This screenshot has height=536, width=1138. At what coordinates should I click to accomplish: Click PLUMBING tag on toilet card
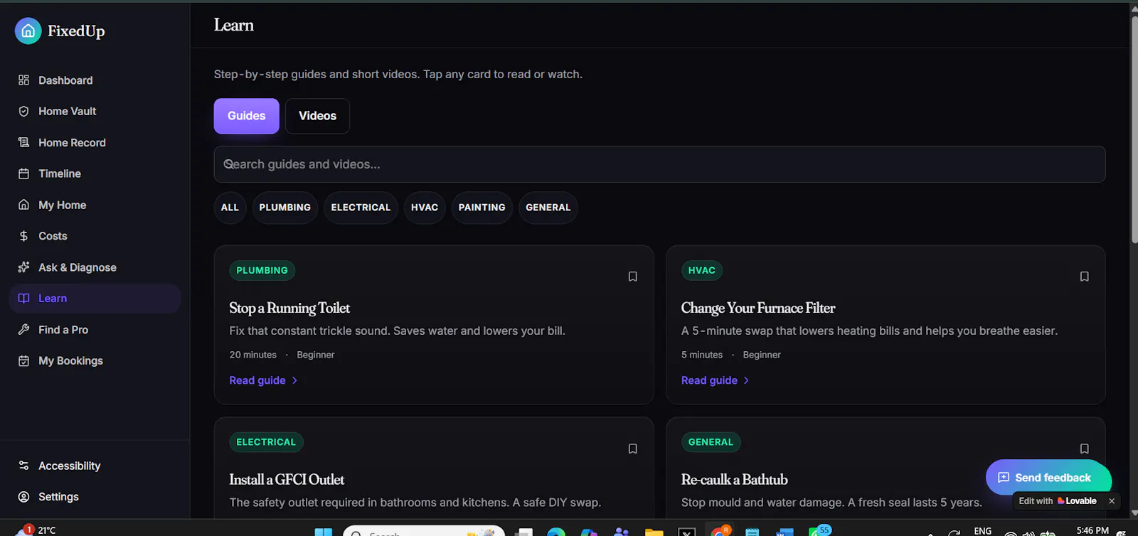tap(262, 270)
